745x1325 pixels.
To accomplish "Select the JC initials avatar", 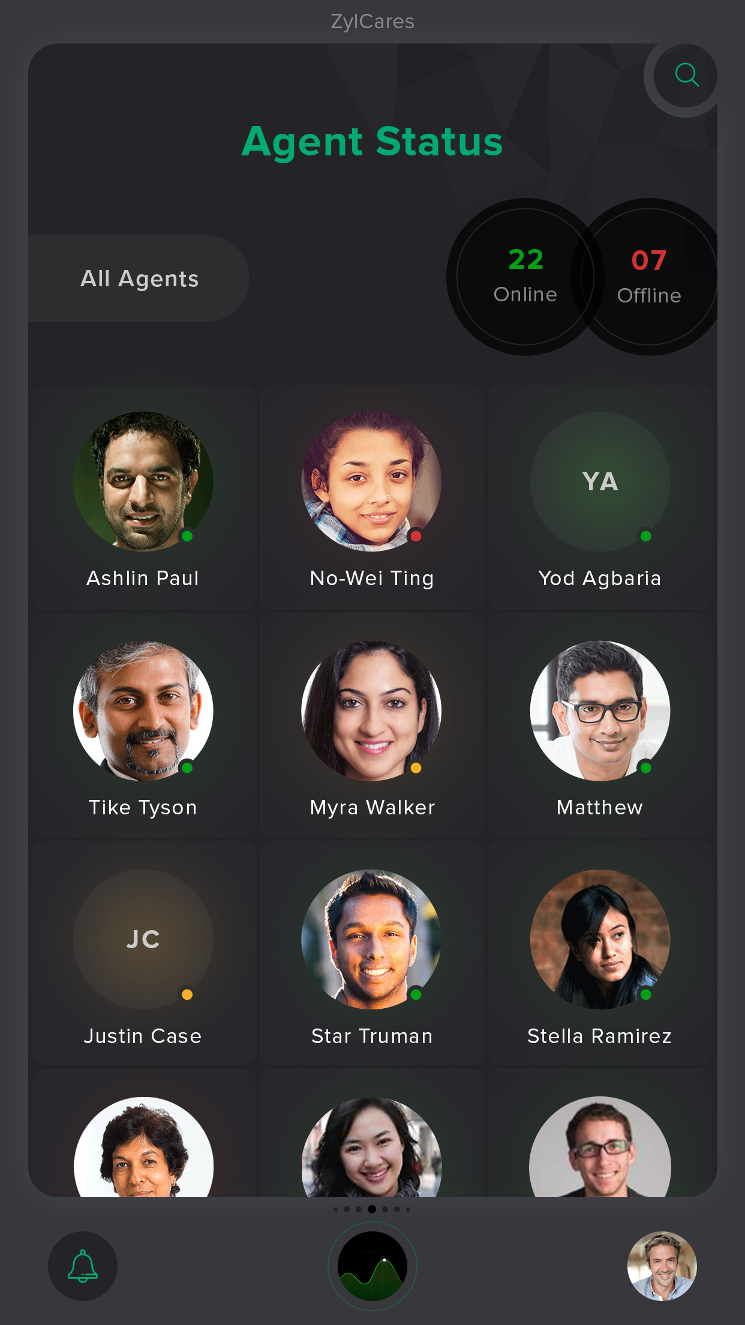I will click(143, 939).
